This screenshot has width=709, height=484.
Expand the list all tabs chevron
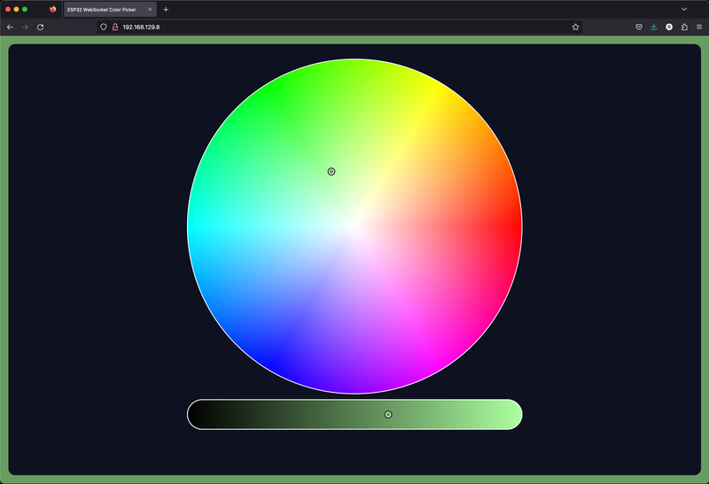pyautogui.click(x=684, y=9)
